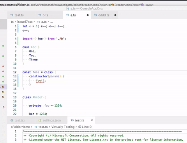Open test.ts breadcrumb in lower editor
This screenshot has height=143, width=187.
click(43, 127)
